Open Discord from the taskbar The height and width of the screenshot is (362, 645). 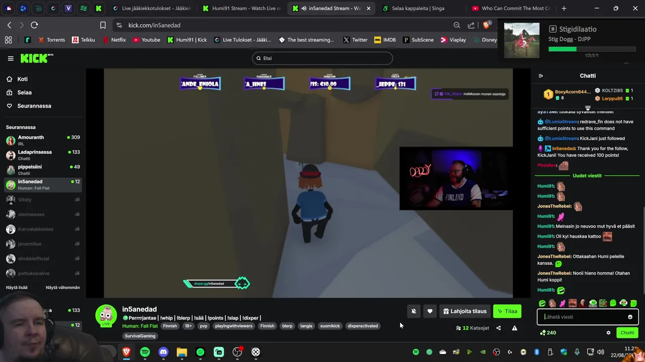[163, 352]
